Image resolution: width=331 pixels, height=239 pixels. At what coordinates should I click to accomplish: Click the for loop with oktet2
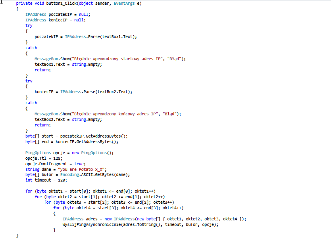(100, 197)
